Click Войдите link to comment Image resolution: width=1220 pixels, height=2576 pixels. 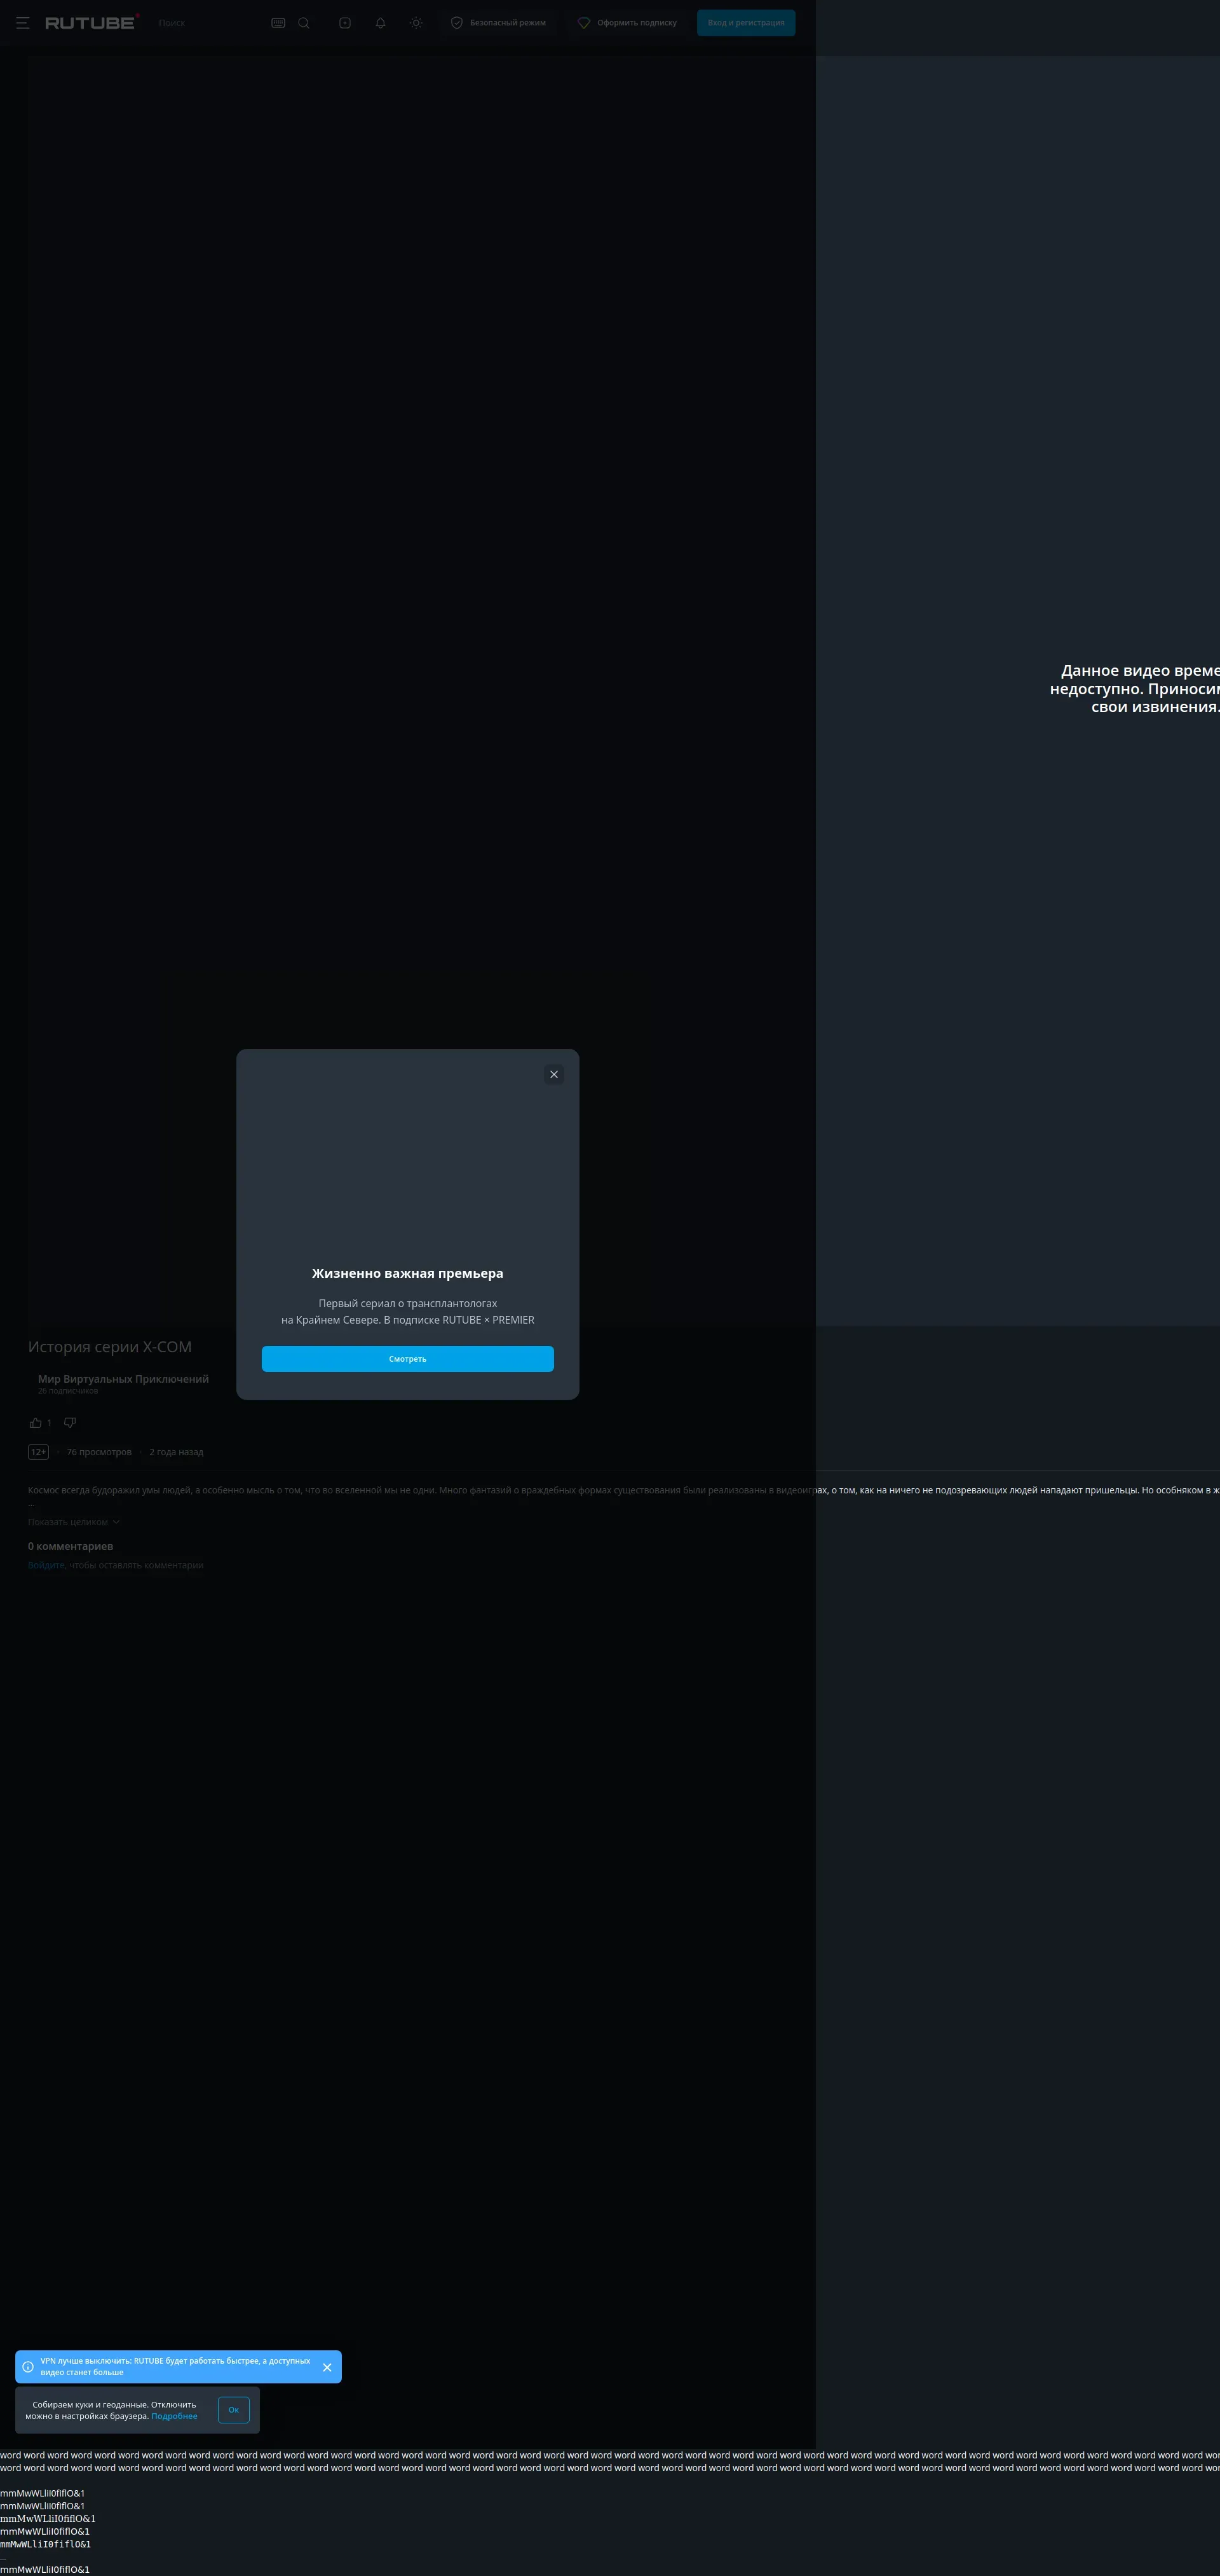tap(46, 1565)
